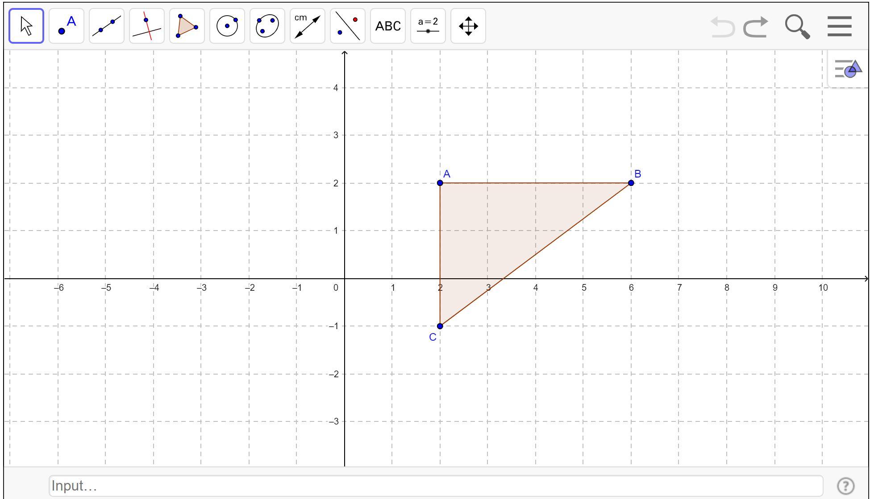Select the Move arrow tool

pos(26,26)
